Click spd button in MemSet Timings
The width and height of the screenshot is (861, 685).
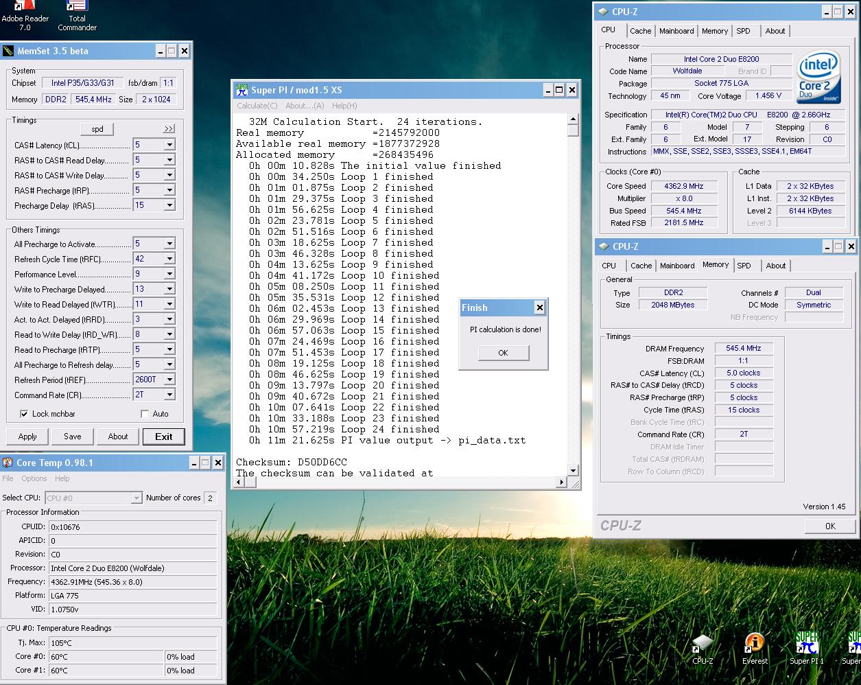(x=97, y=129)
